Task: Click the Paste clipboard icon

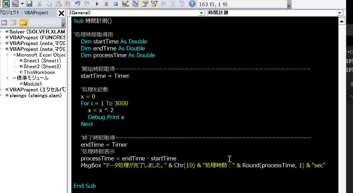Action: pos(58,4)
